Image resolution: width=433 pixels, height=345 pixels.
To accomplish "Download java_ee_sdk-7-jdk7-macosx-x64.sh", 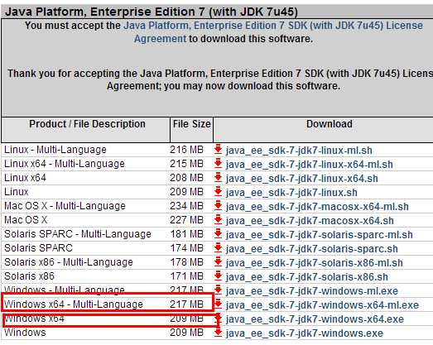I will point(310,221).
